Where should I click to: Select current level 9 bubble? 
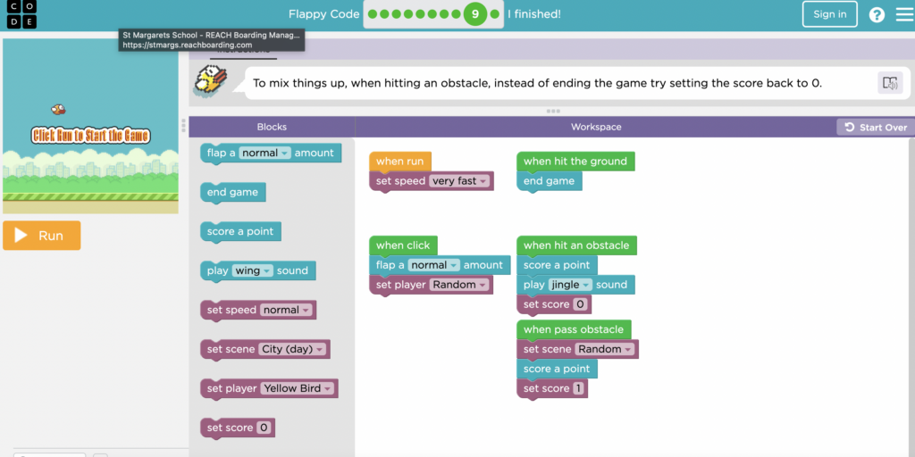pos(475,14)
